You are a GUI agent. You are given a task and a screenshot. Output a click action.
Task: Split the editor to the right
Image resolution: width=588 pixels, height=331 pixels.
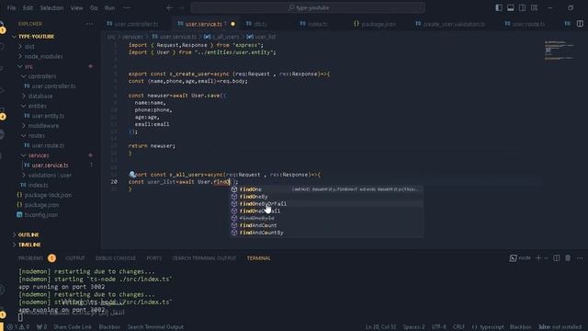(x=580, y=24)
